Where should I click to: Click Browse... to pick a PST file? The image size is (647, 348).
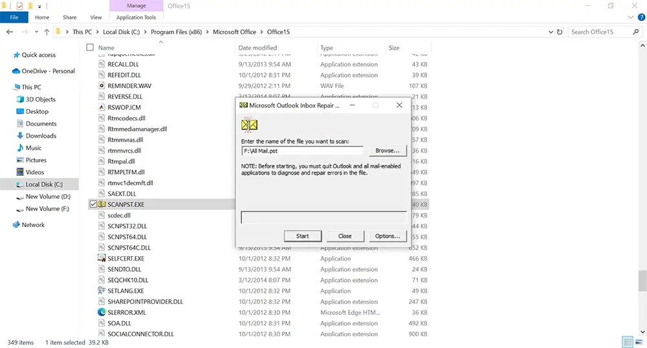(x=388, y=151)
